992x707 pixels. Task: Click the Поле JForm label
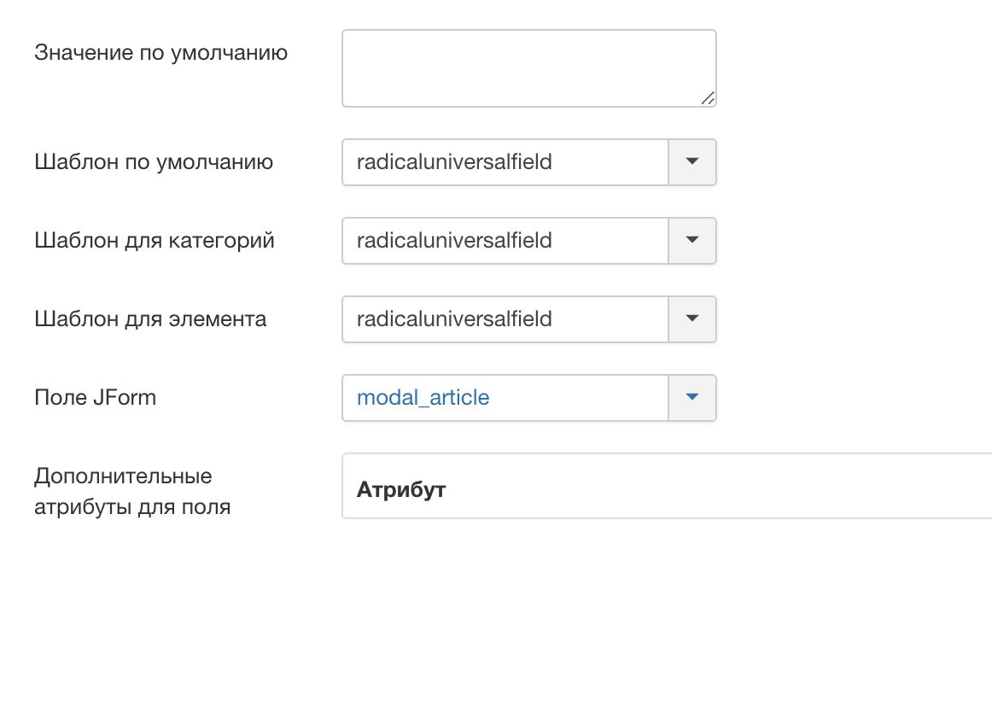tap(95, 398)
